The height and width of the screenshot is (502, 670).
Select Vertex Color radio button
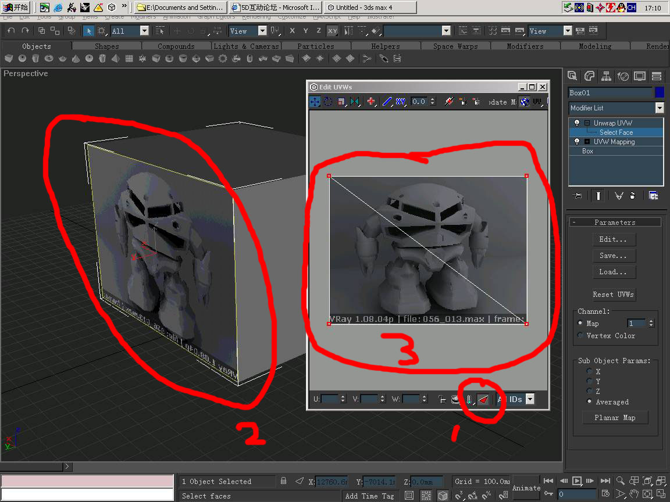[x=580, y=335]
